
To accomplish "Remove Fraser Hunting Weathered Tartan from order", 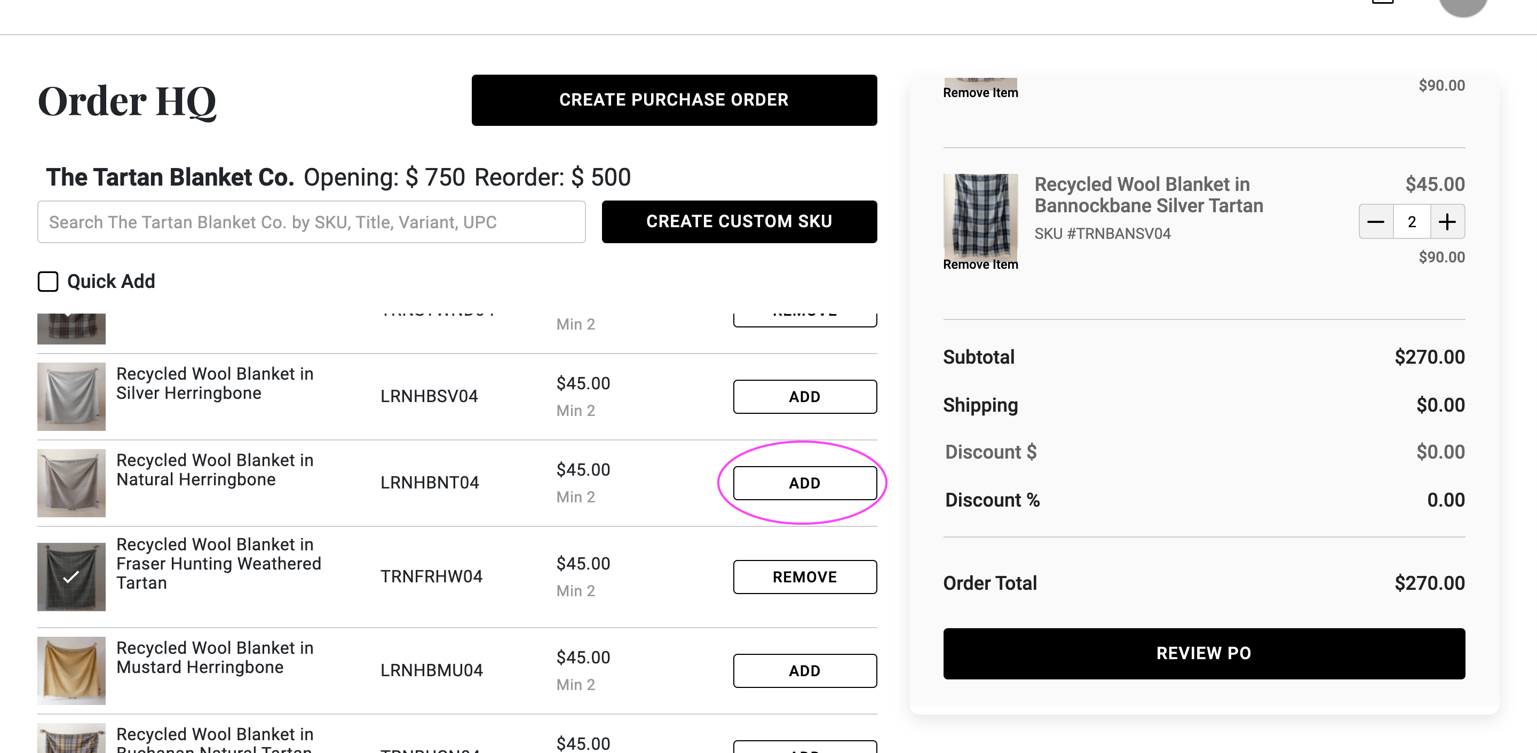I will [x=804, y=576].
